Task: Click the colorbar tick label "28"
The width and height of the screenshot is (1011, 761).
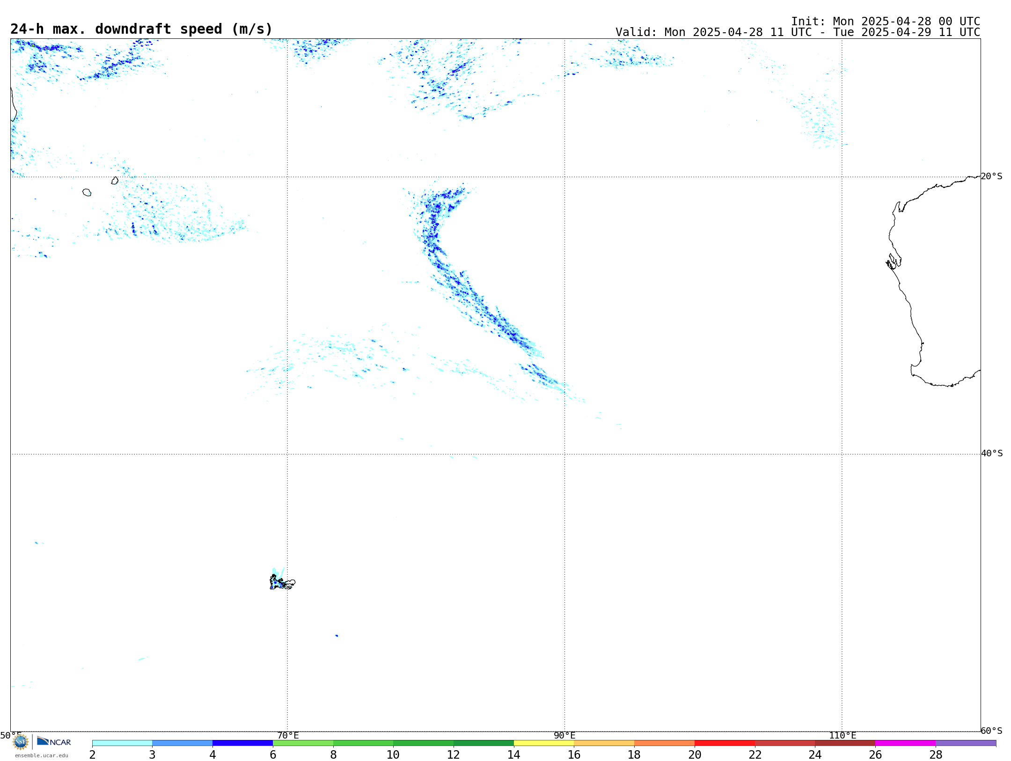Action: coord(936,754)
